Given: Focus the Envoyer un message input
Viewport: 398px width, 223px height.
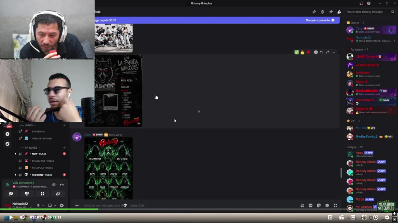Looking at the screenshot, I should (187, 205).
